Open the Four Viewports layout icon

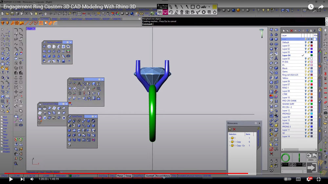click(x=79, y=13)
